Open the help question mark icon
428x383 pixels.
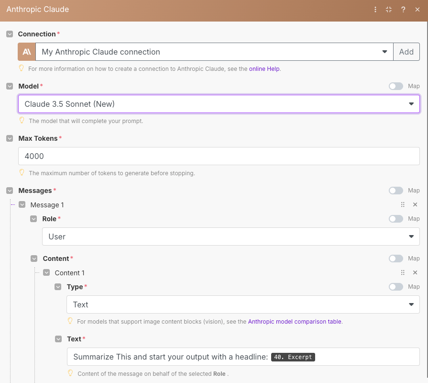coord(403,10)
